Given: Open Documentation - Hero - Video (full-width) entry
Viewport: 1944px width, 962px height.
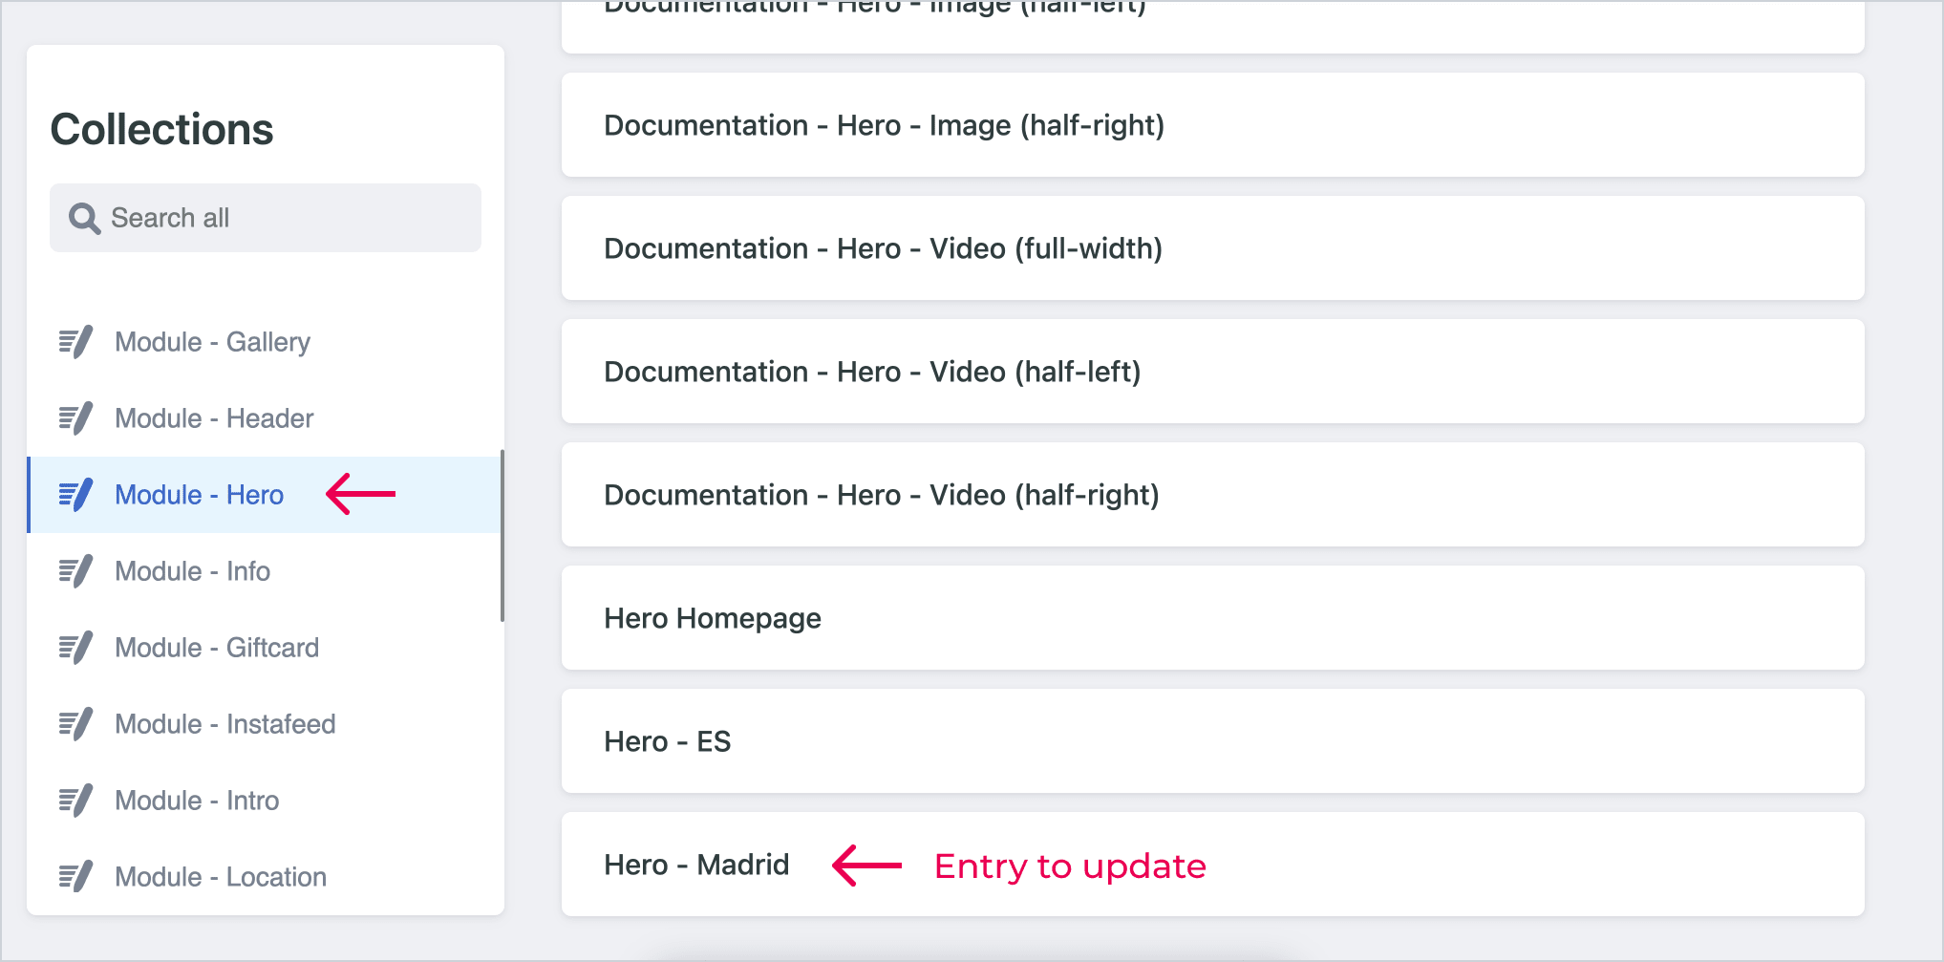Looking at the screenshot, I should pyautogui.click(x=1213, y=248).
